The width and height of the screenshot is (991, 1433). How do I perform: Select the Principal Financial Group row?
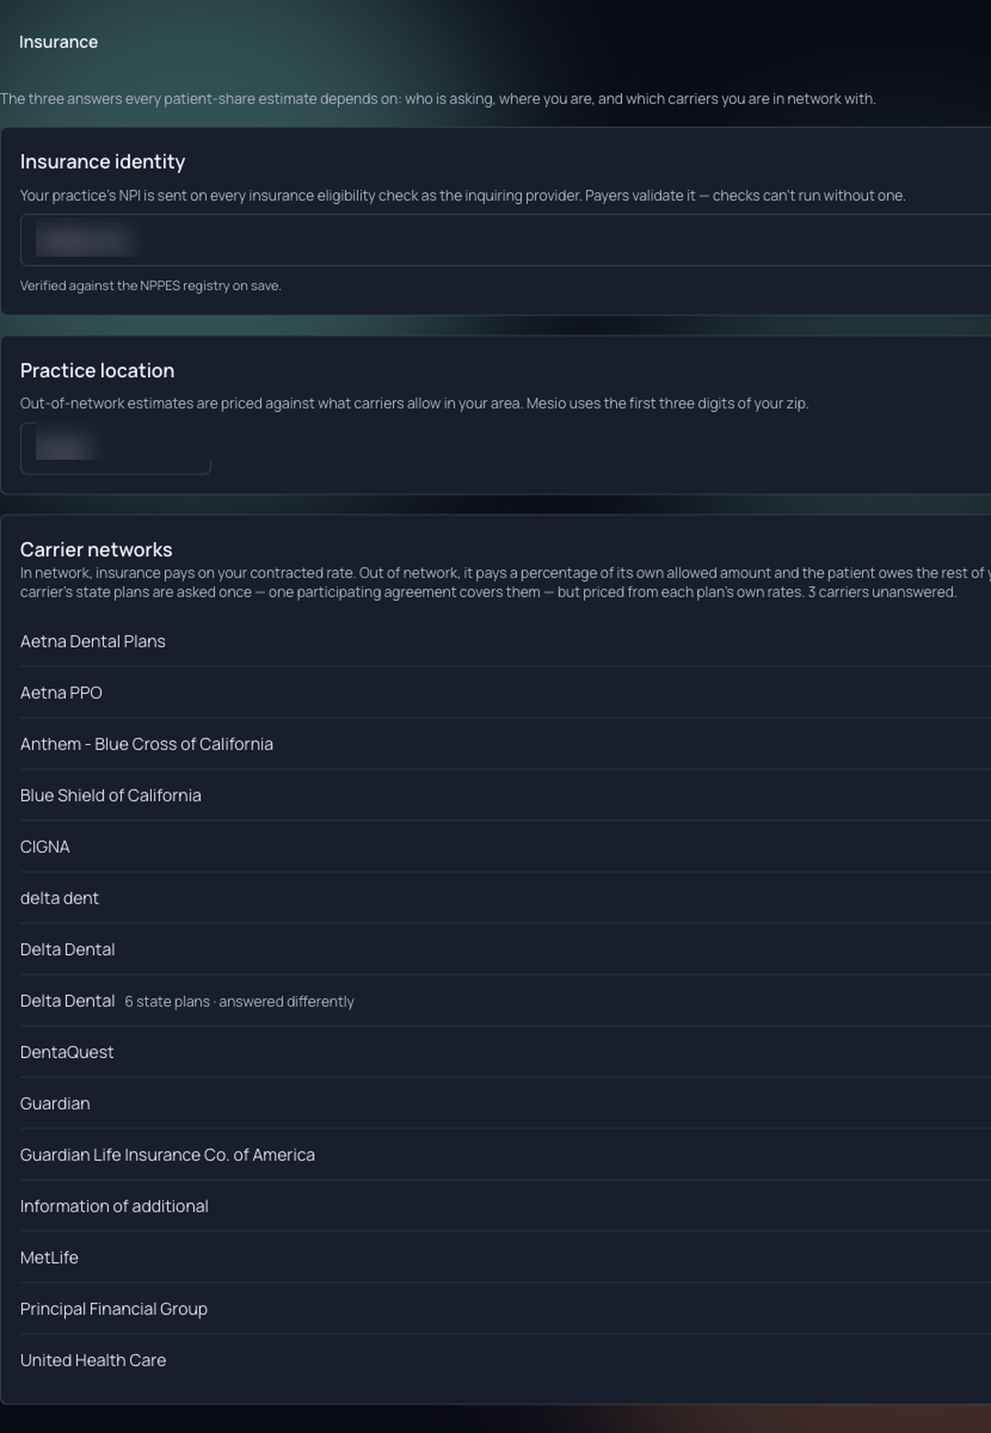click(505, 1308)
